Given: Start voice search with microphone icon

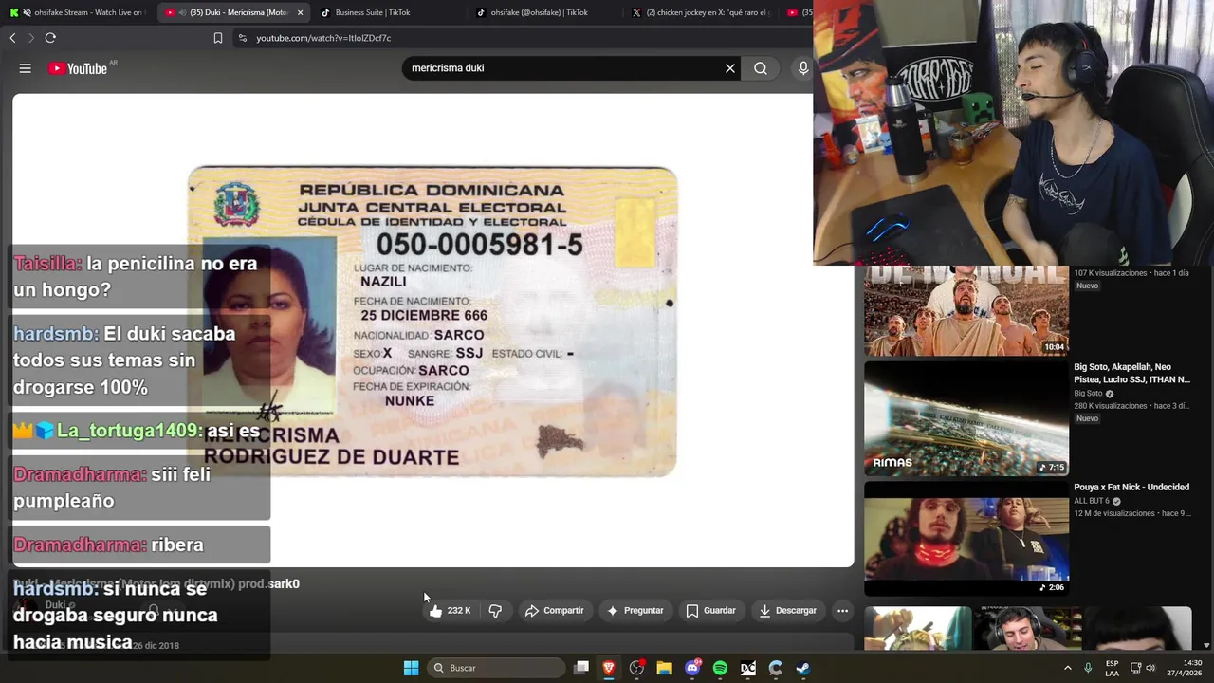Looking at the screenshot, I should coord(803,68).
